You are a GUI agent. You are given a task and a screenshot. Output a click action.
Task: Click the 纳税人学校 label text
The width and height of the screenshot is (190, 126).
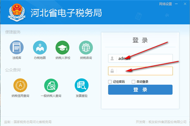pos(63,58)
